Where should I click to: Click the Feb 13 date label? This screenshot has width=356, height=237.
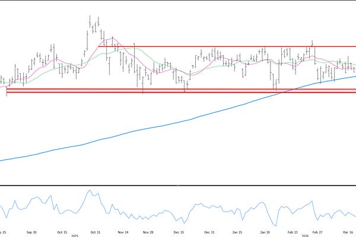coord(293,232)
